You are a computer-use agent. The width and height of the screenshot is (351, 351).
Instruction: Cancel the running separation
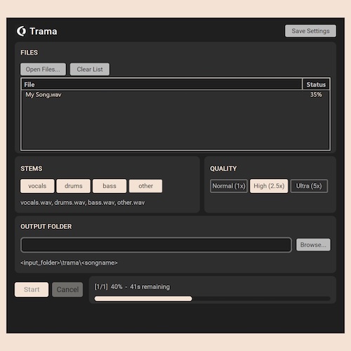coord(67,289)
